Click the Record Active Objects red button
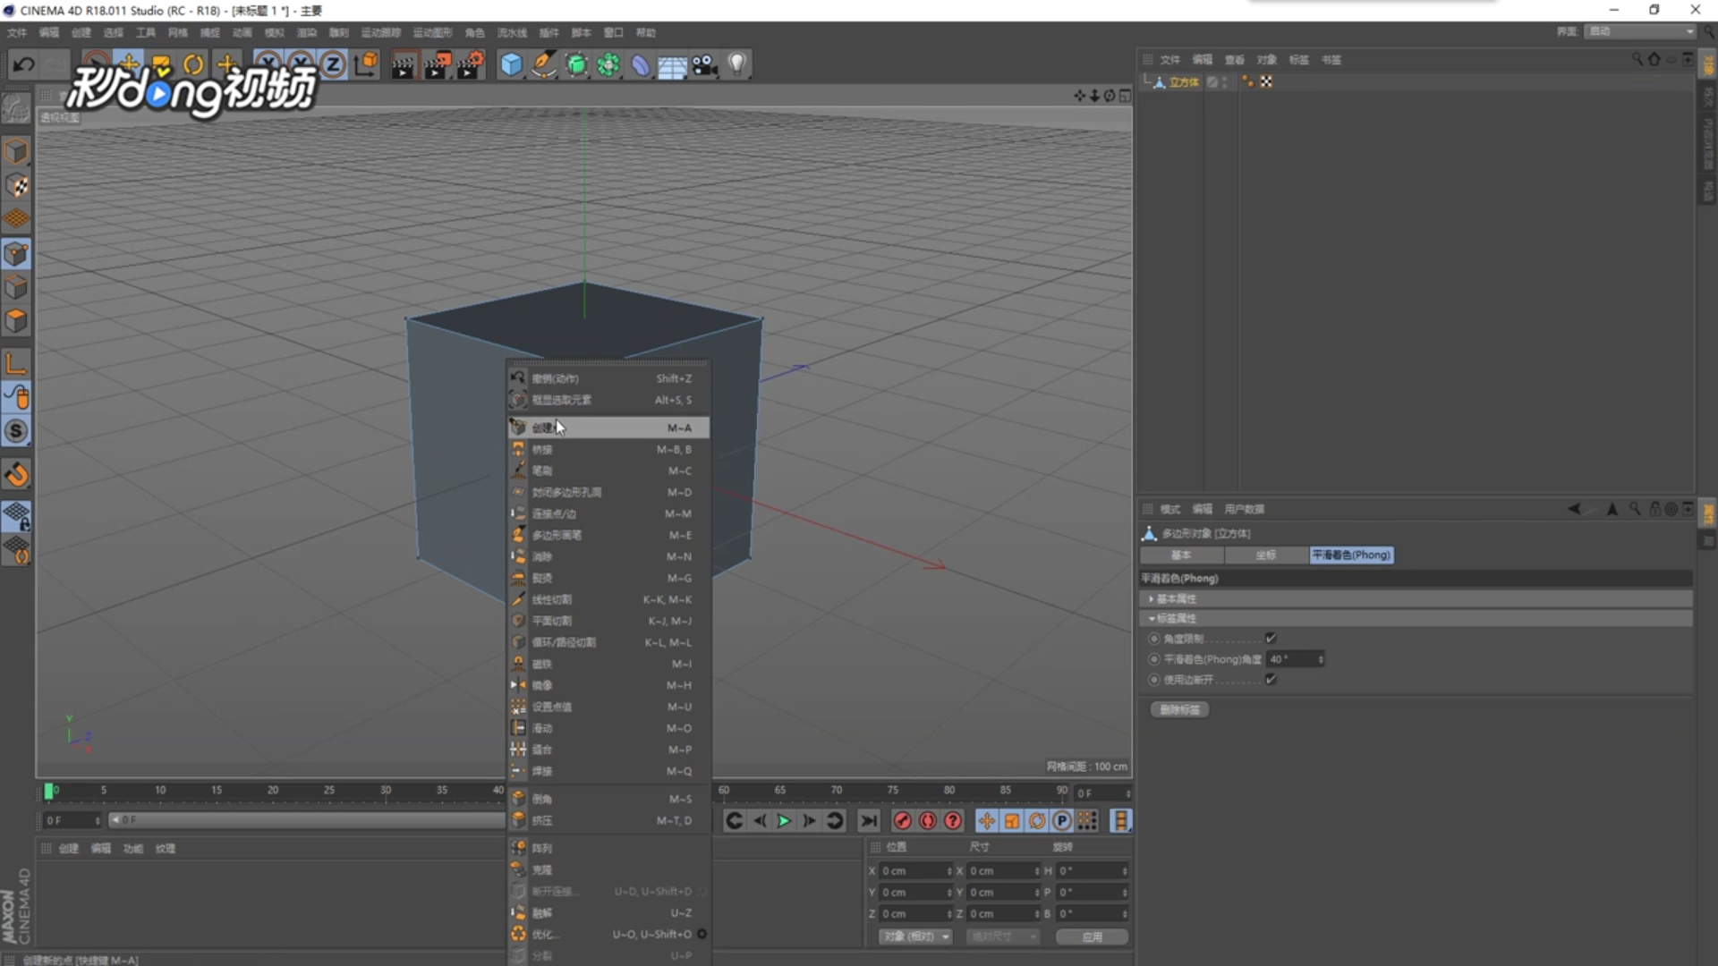The image size is (1718, 966). tap(902, 820)
